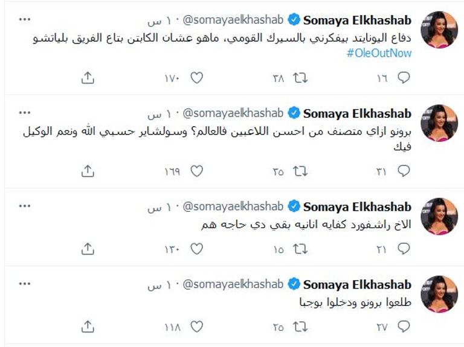Like the tweet with 118 likes

(x=196, y=326)
